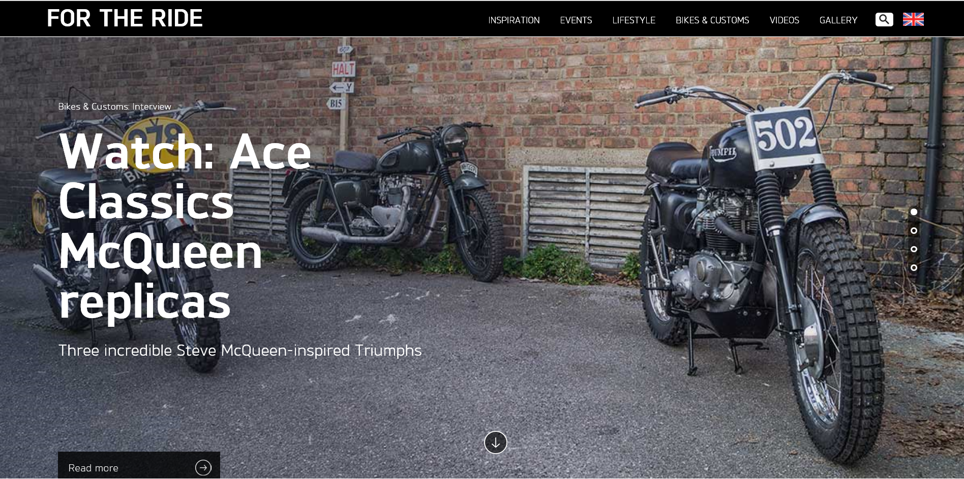Click the circular down arrow icon
Image resolution: width=964 pixels, height=479 pixels.
(x=496, y=442)
